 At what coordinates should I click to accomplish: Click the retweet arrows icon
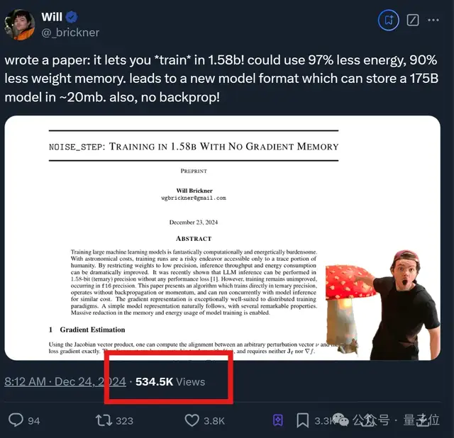click(104, 420)
